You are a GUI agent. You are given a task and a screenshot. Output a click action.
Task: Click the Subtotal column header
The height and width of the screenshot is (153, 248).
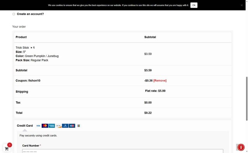[x=150, y=37]
